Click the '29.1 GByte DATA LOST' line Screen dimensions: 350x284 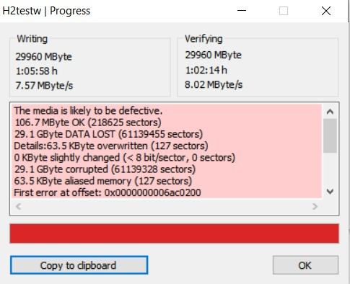pos(108,134)
